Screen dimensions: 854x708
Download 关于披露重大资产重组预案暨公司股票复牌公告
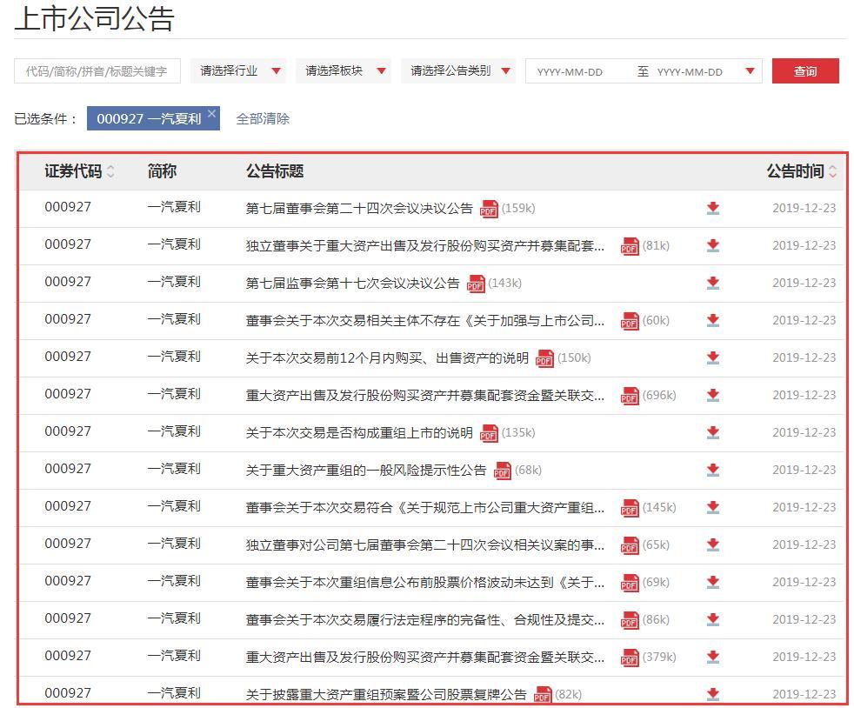click(x=713, y=694)
